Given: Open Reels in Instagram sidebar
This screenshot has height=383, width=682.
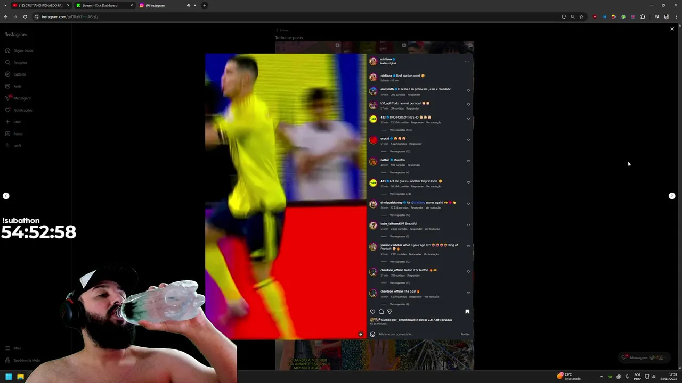Looking at the screenshot, I should tap(14, 86).
